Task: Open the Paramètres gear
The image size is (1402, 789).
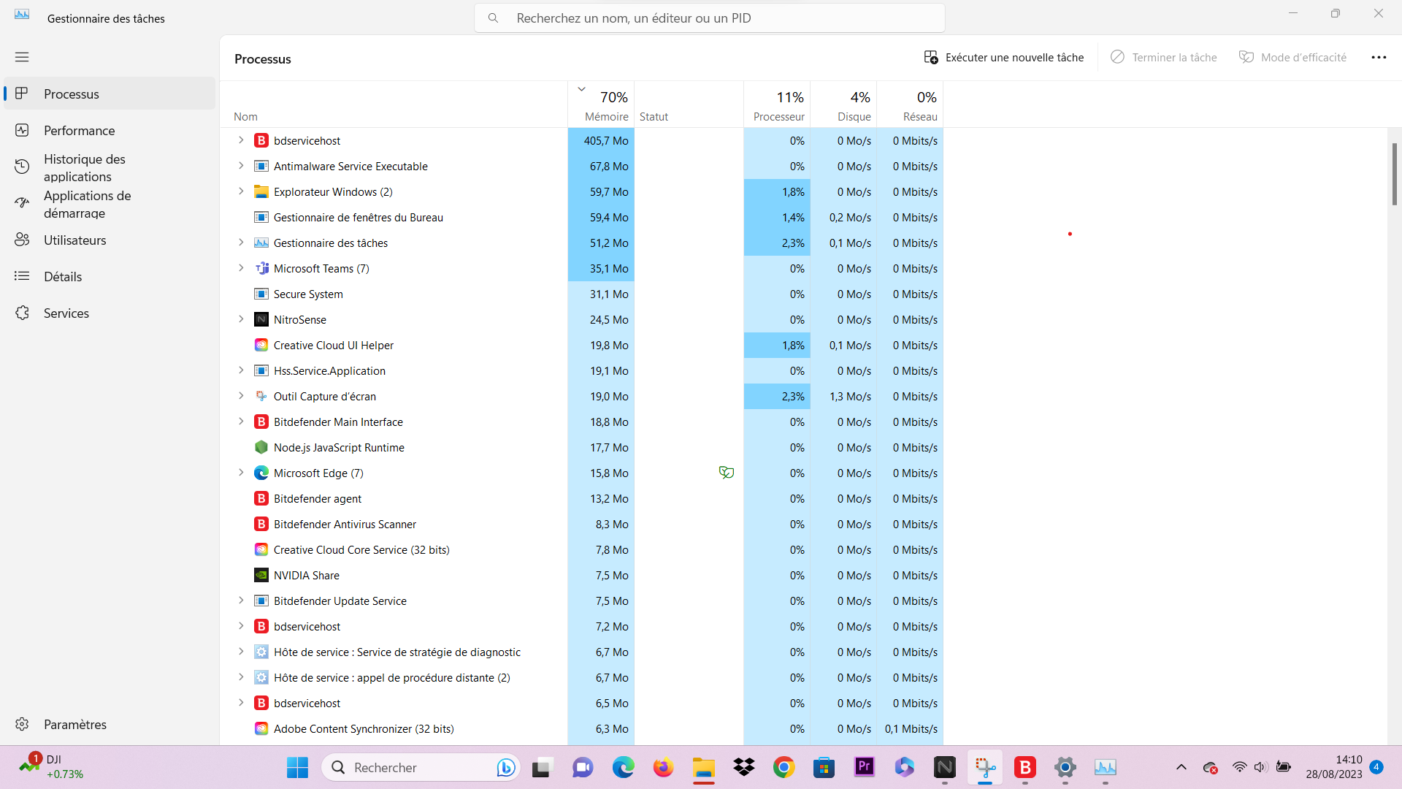Action: pos(22,724)
